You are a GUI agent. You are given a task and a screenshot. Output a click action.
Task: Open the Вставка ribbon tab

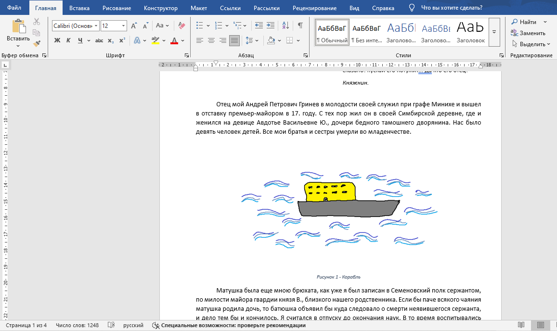click(79, 8)
